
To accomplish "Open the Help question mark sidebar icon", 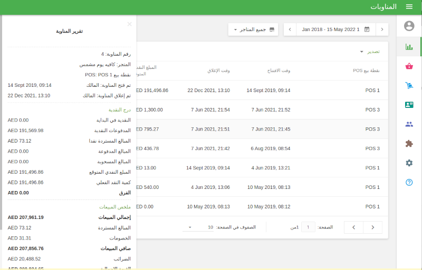I will [409, 183].
